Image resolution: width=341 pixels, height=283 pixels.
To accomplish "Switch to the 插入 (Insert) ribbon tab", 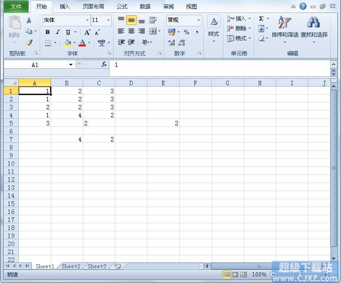I will 65,7.
